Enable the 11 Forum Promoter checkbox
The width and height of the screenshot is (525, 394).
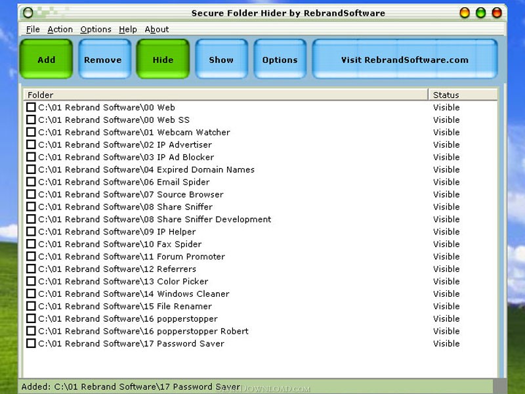click(x=31, y=256)
